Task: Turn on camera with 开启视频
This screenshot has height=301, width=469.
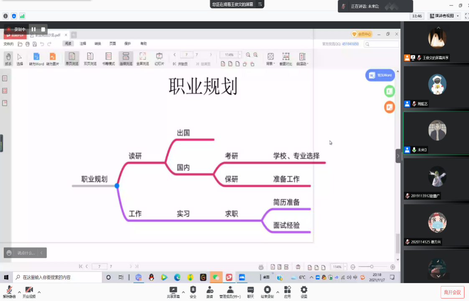Action: tap(29, 291)
